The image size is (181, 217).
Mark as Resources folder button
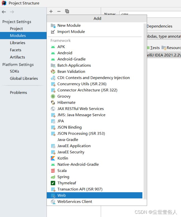coord(171,48)
